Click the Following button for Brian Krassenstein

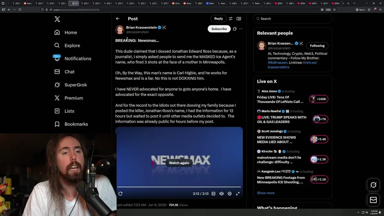click(x=317, y=46)
